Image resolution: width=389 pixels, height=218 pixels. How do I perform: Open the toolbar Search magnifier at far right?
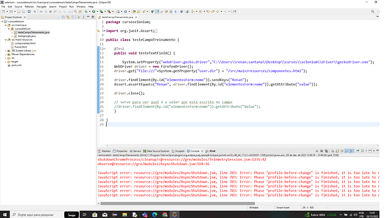click(x=373, y=11)
